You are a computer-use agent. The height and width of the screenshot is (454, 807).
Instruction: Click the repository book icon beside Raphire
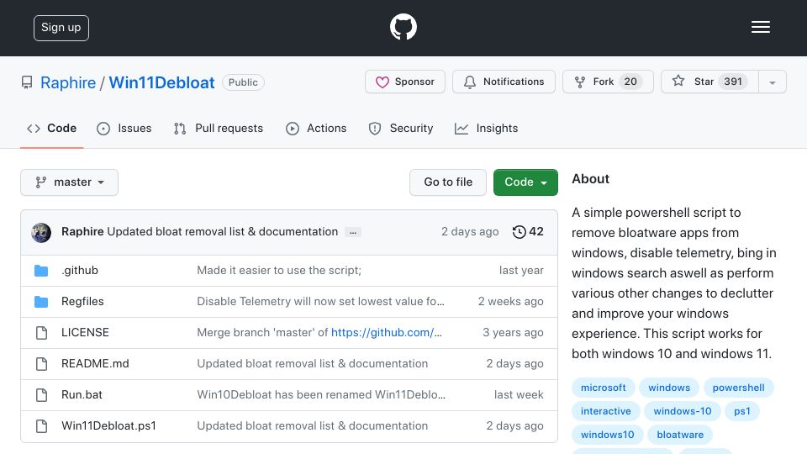click(27, 82)
